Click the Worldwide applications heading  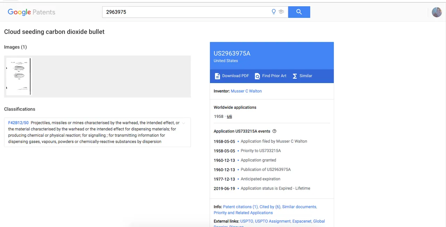(x=235, y=107)
